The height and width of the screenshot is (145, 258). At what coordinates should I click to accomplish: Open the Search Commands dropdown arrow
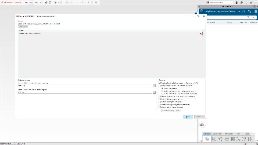pos(233,2)
